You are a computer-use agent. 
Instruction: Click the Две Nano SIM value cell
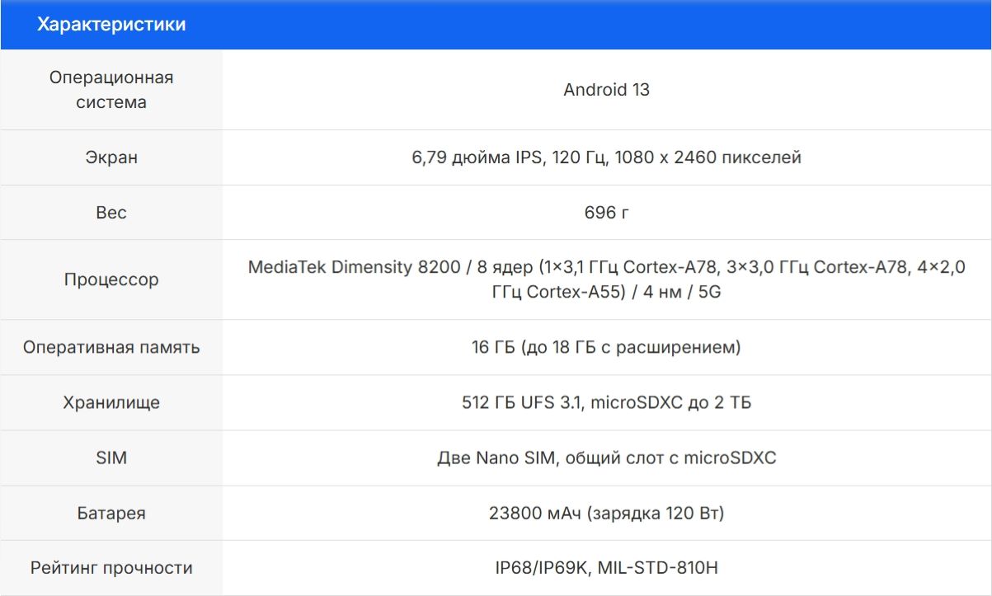point(607,458)
